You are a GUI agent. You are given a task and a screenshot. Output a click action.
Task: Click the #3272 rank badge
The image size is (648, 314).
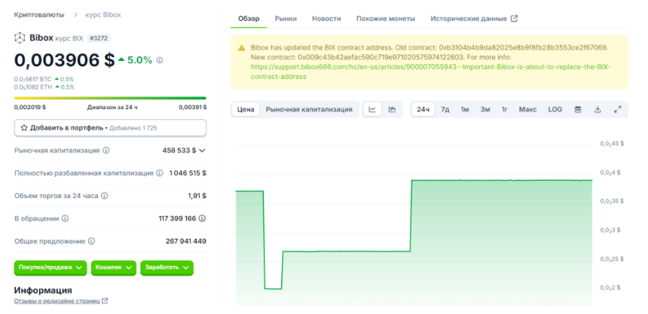99,38
